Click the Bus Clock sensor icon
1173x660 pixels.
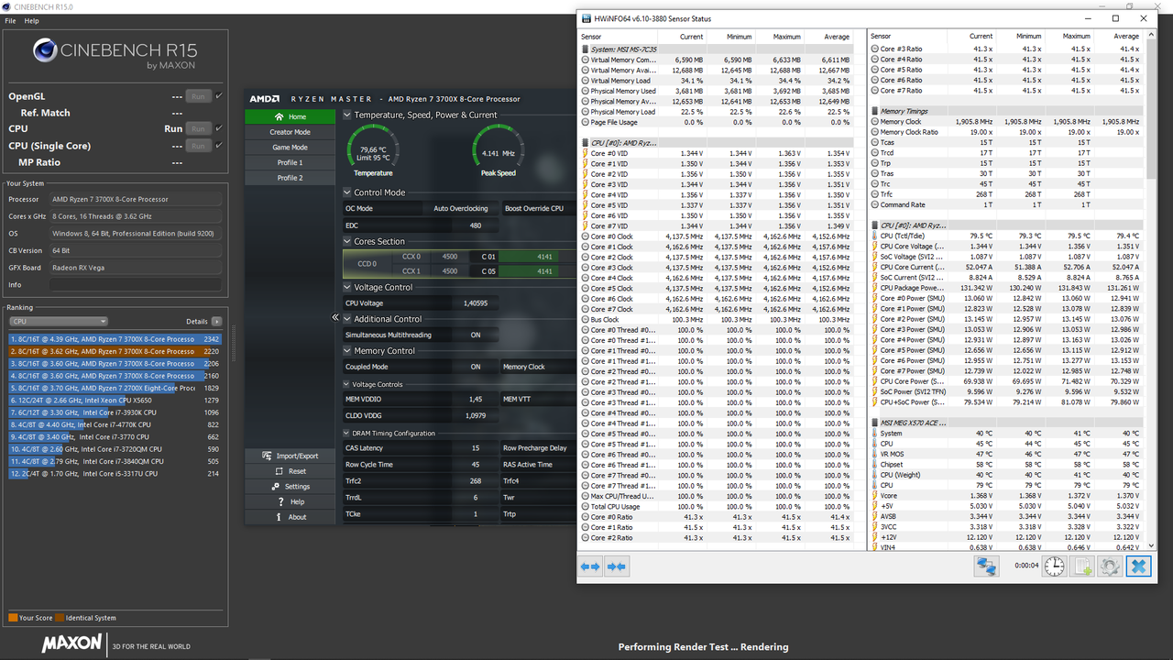pyautogui.click(x=586, y=319)
